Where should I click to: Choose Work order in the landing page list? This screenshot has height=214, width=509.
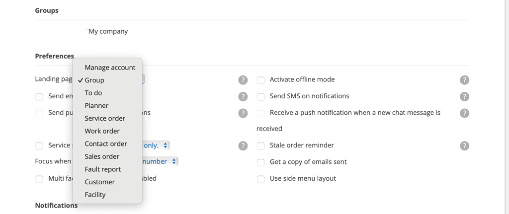(x=102, y=131)
